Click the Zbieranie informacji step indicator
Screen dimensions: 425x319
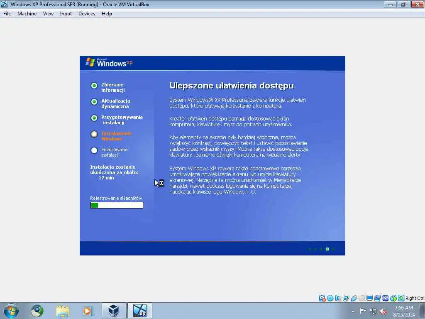pyautogui.click(x=94, y=86)
